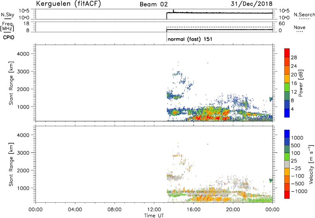Click the 16:00 time tick label

pyautogui.click(x=193, y=210)
